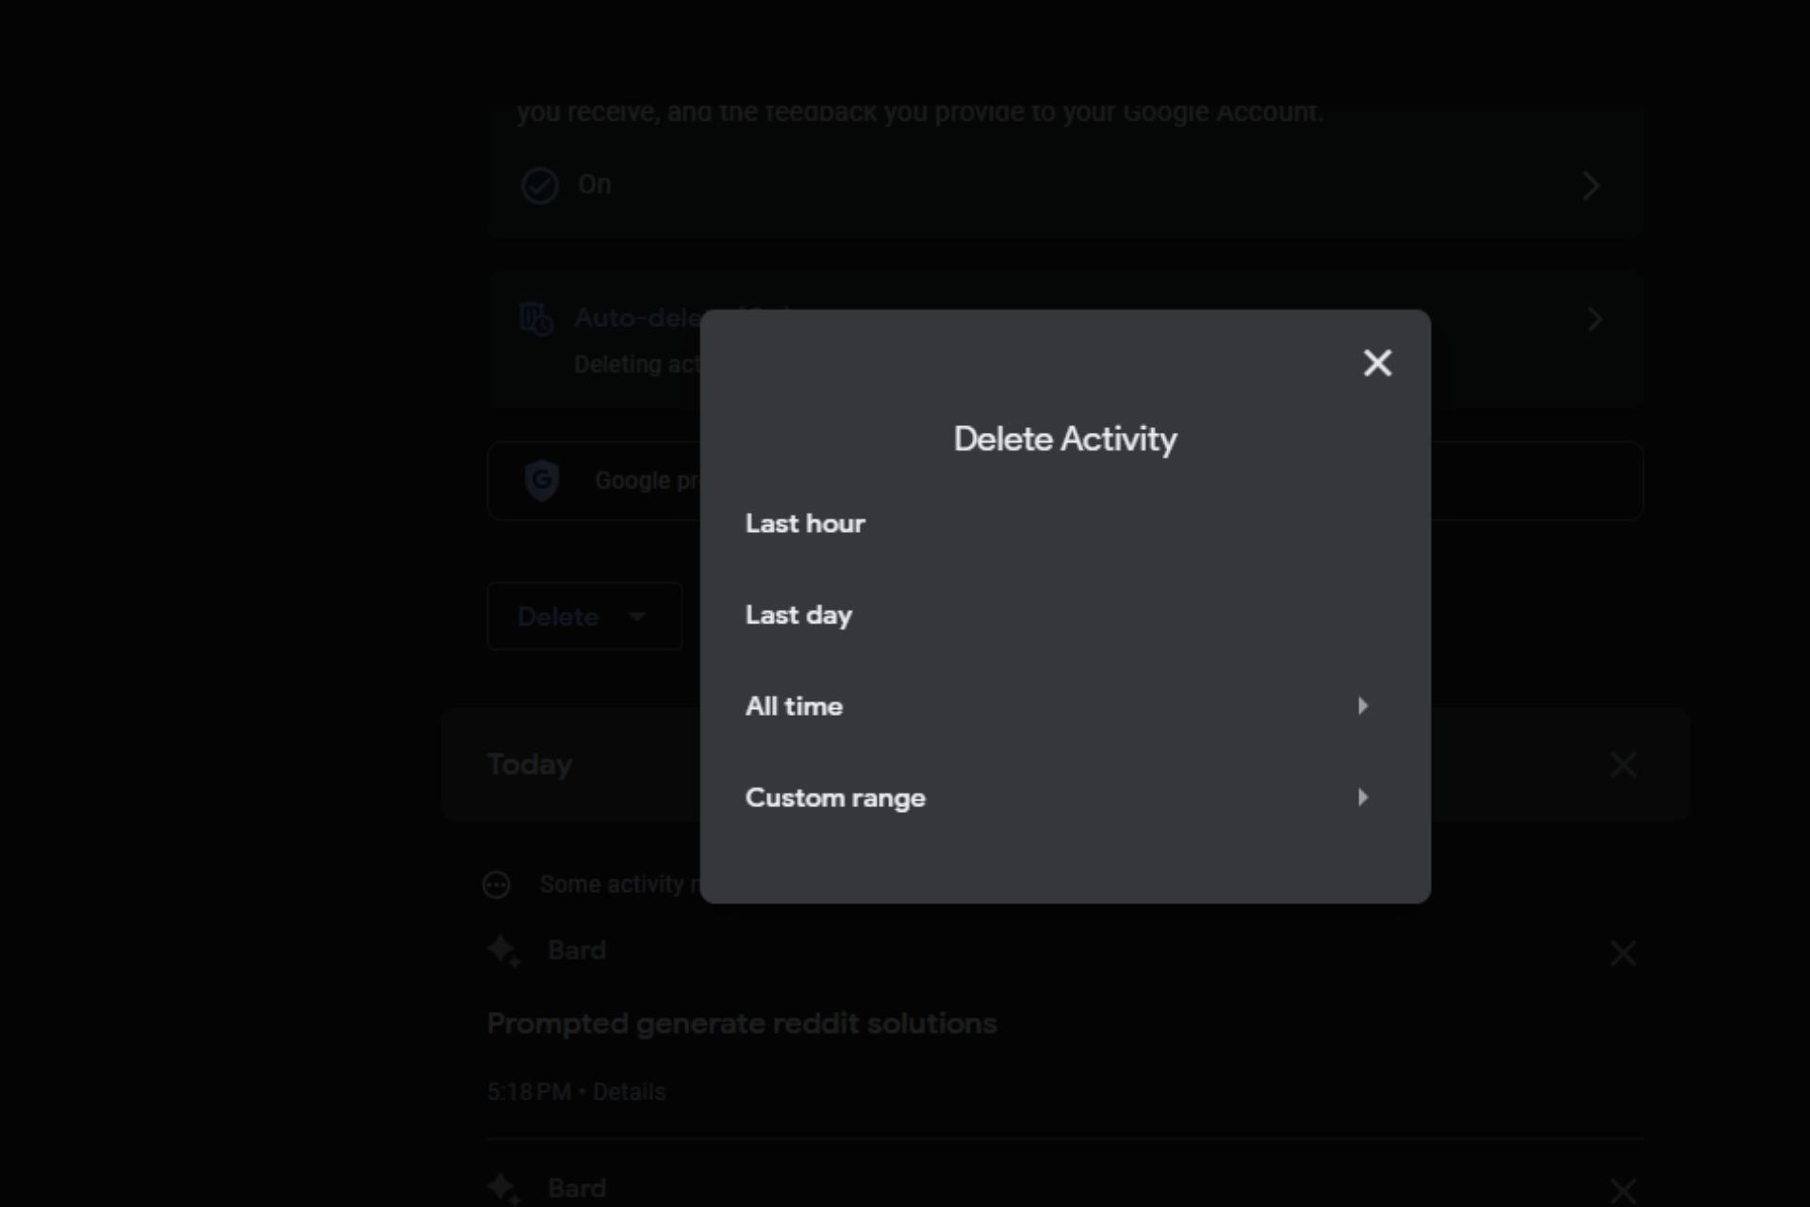This screenshot has width=1810, height=1207.
Task: Open Details of 5:18 PM activity
Action: coord(629,1092)
